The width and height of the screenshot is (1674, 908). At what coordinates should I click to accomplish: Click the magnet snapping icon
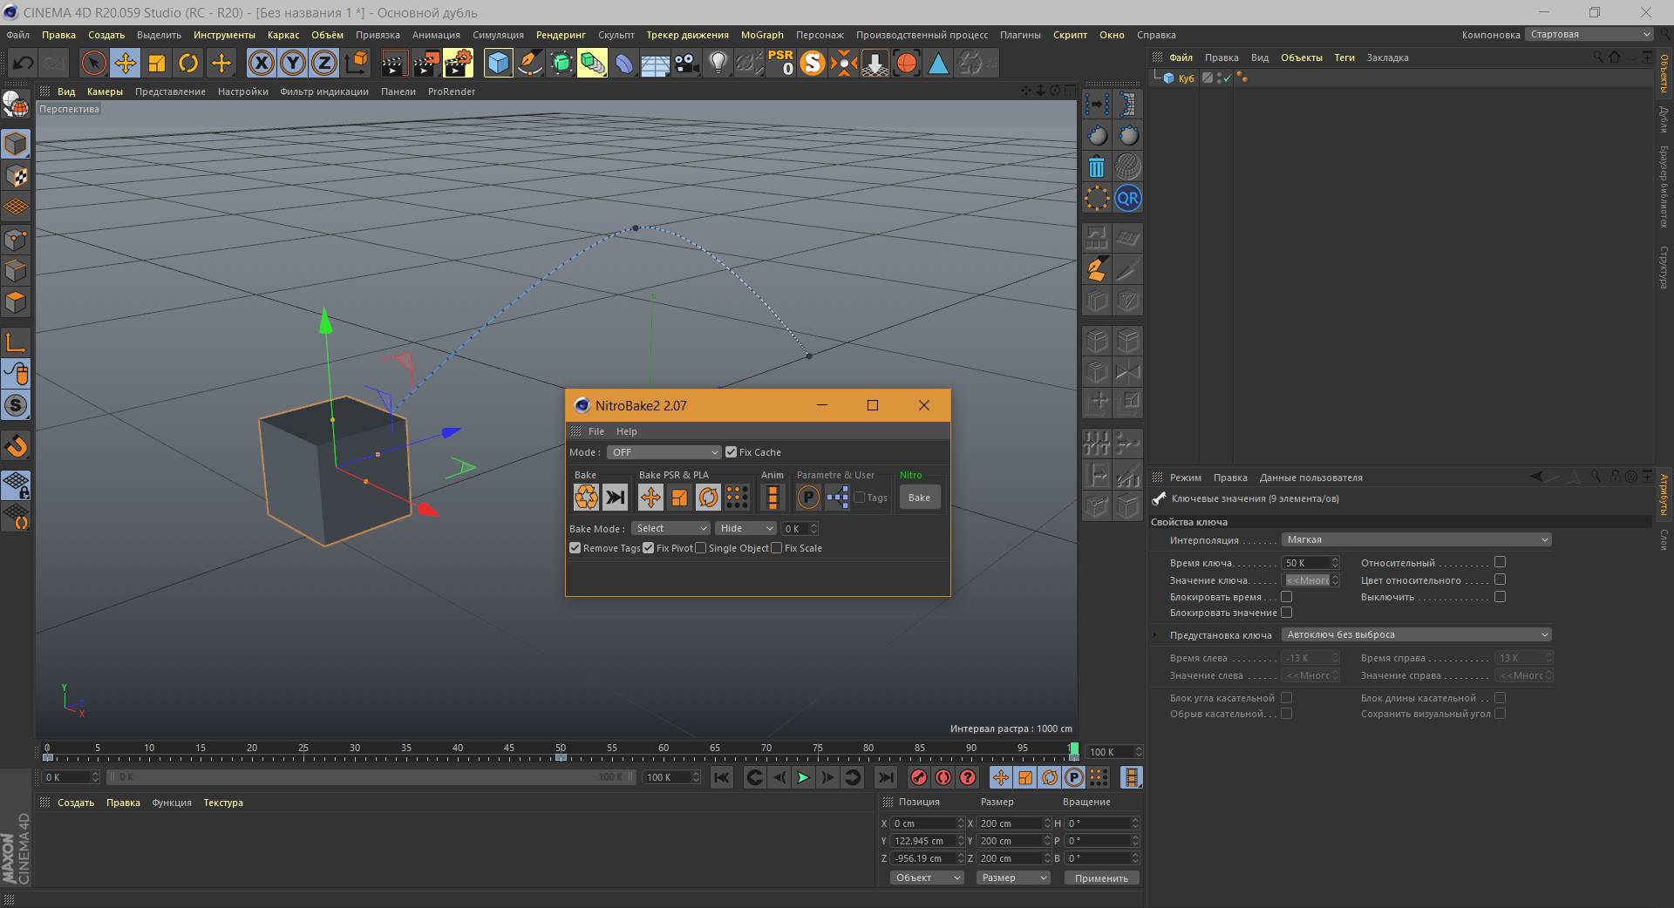tap(16, 446)
